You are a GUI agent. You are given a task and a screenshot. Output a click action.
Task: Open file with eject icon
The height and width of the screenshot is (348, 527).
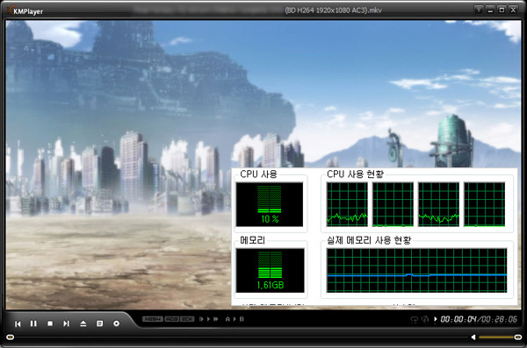(83, 323)
